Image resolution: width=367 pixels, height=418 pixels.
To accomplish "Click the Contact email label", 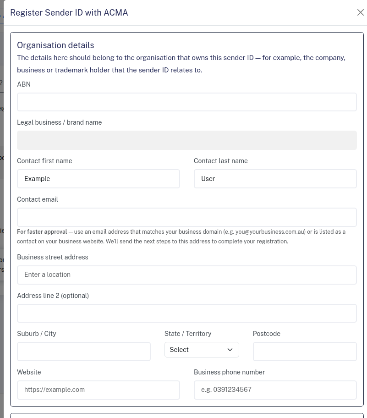I will [38, 199].
